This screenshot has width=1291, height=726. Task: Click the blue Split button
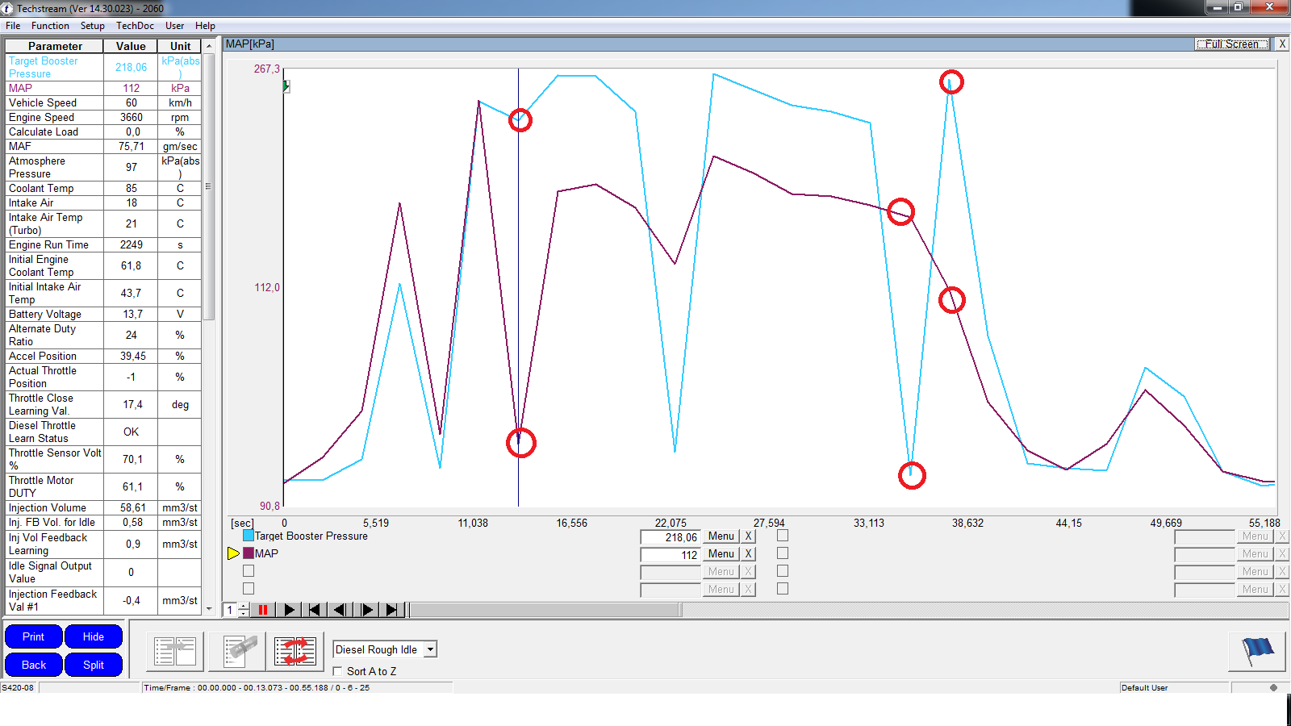[94, 665]
